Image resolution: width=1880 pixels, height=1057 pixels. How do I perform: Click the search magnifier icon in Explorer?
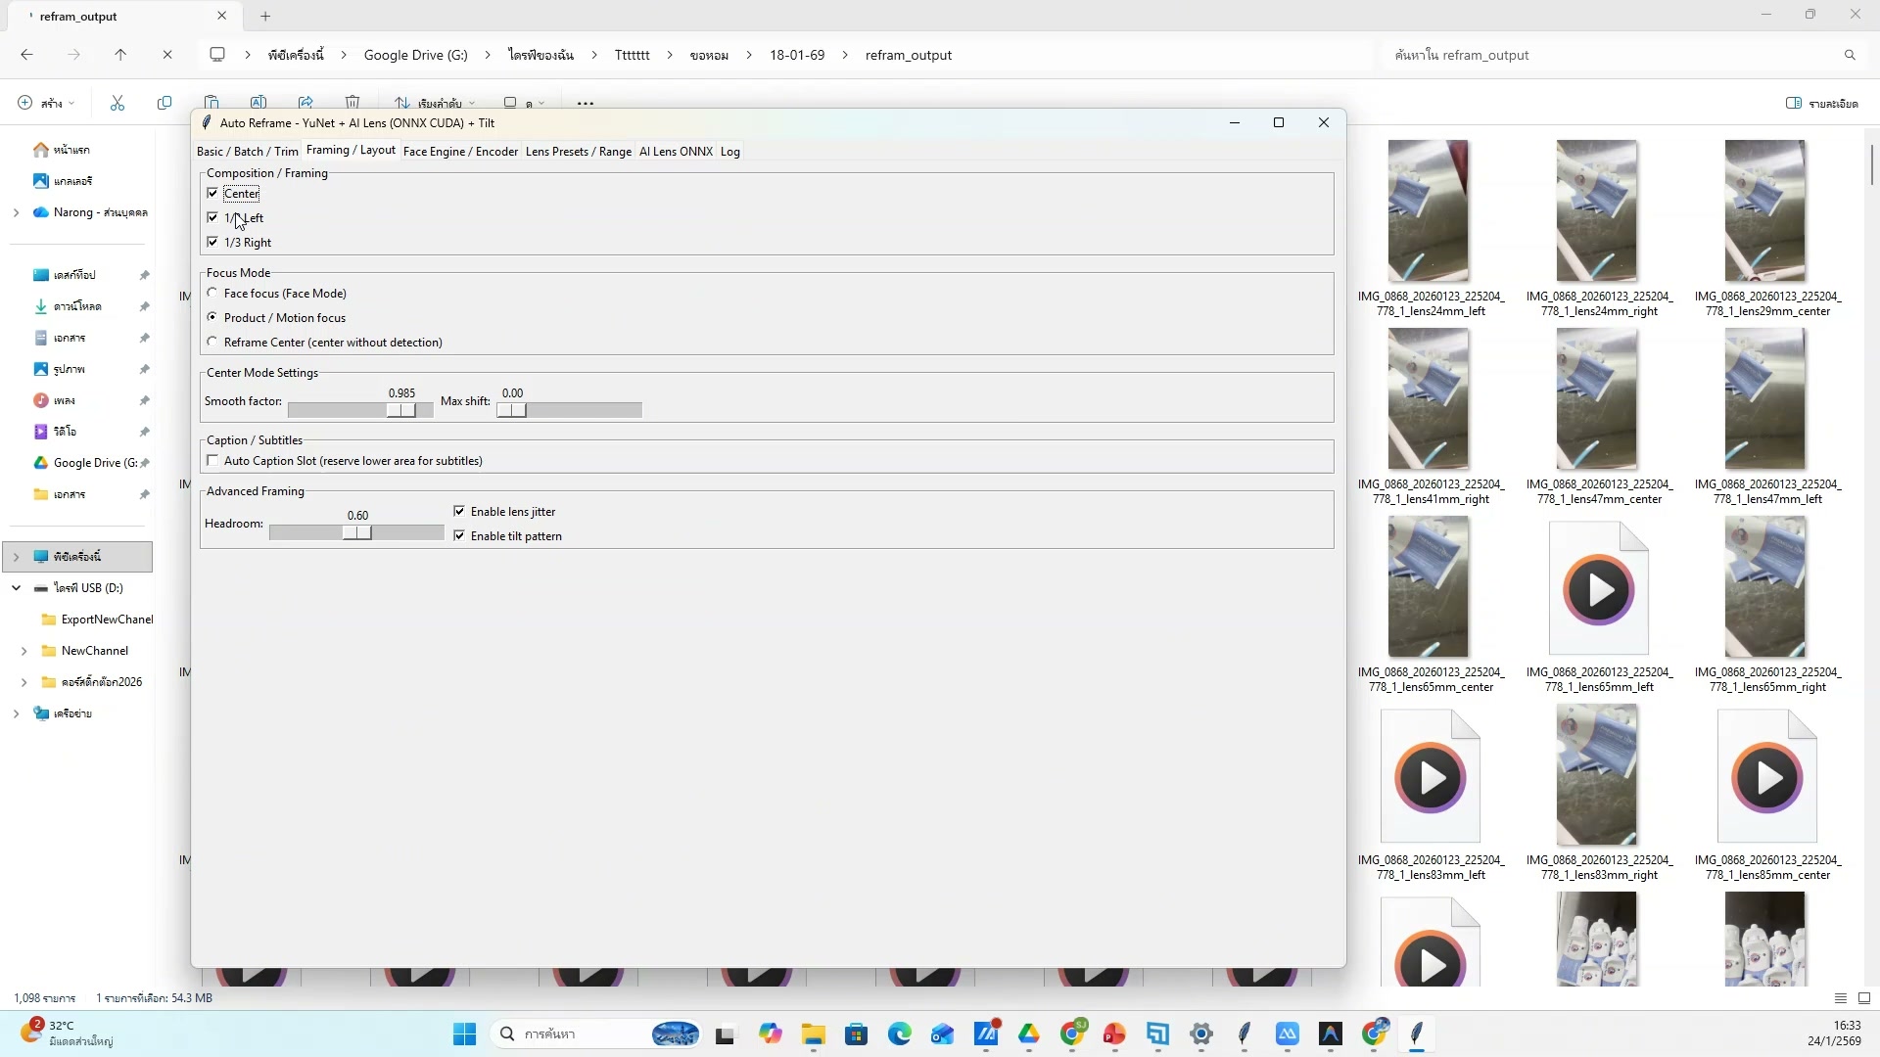point(1850,55)
